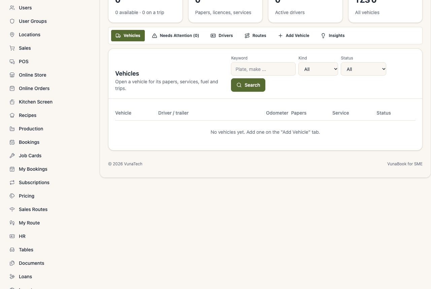Click the My Bookings calendar-check icon
Screen dimensions: 431x289
point(12,169)
